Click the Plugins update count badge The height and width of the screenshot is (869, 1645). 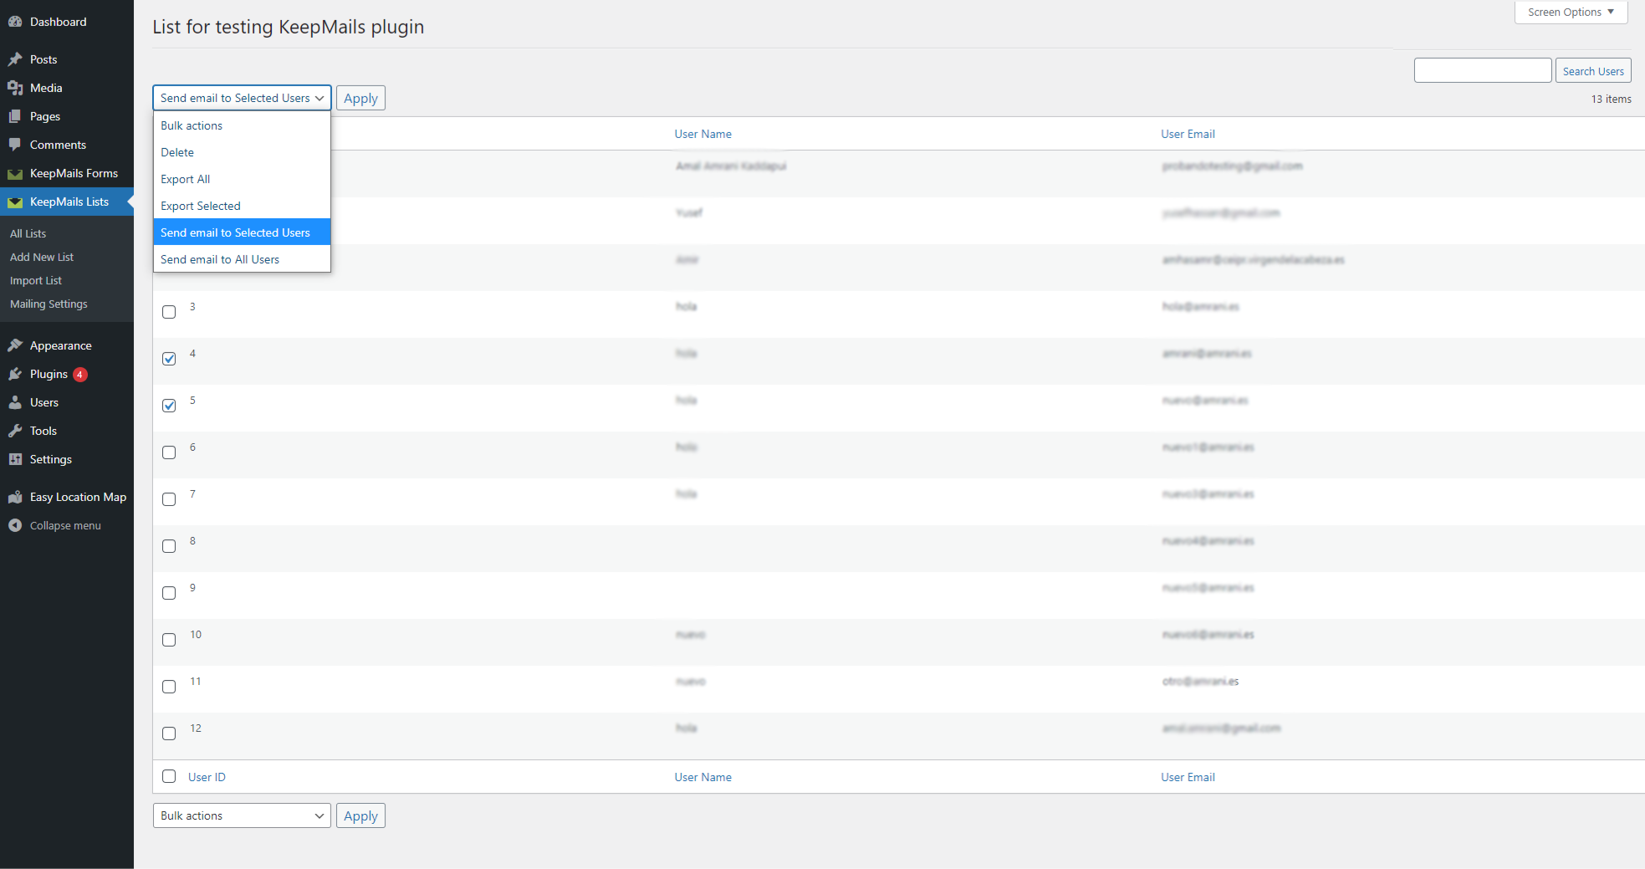coord(80,375)
